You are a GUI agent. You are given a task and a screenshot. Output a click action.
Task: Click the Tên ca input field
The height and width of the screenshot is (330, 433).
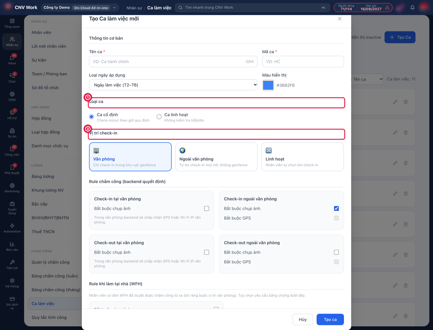tap(173, 62)
